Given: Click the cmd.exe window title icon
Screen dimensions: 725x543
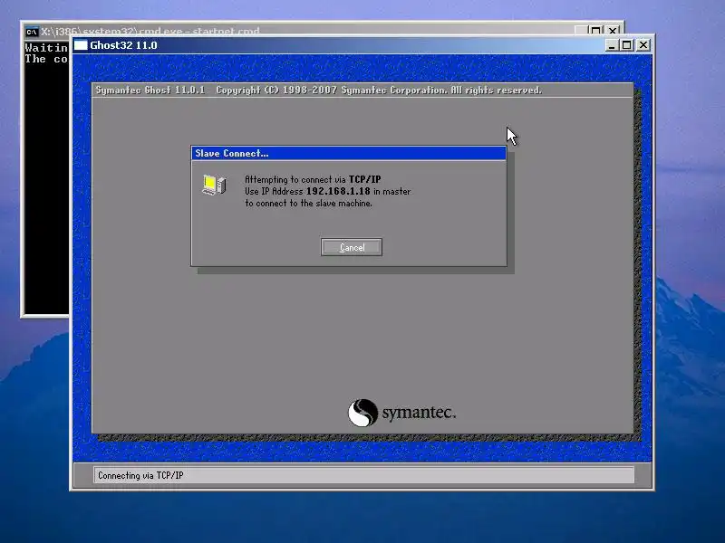Looking at the screenshot, I should (x=32, y=32).
